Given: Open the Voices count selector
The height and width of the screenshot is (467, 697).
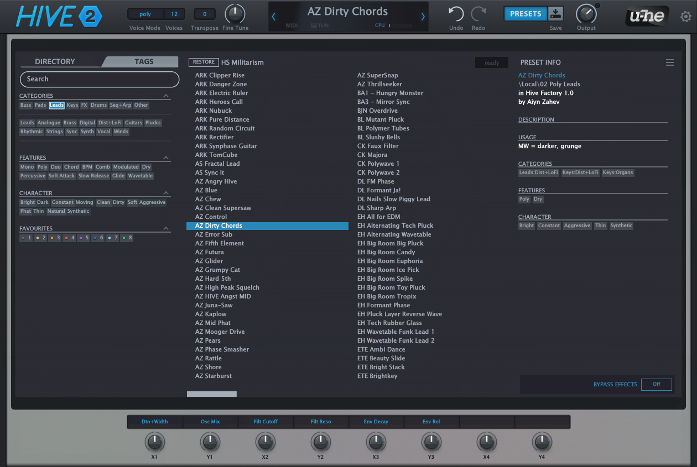Looking at the screenshot, I should point(174,14).
